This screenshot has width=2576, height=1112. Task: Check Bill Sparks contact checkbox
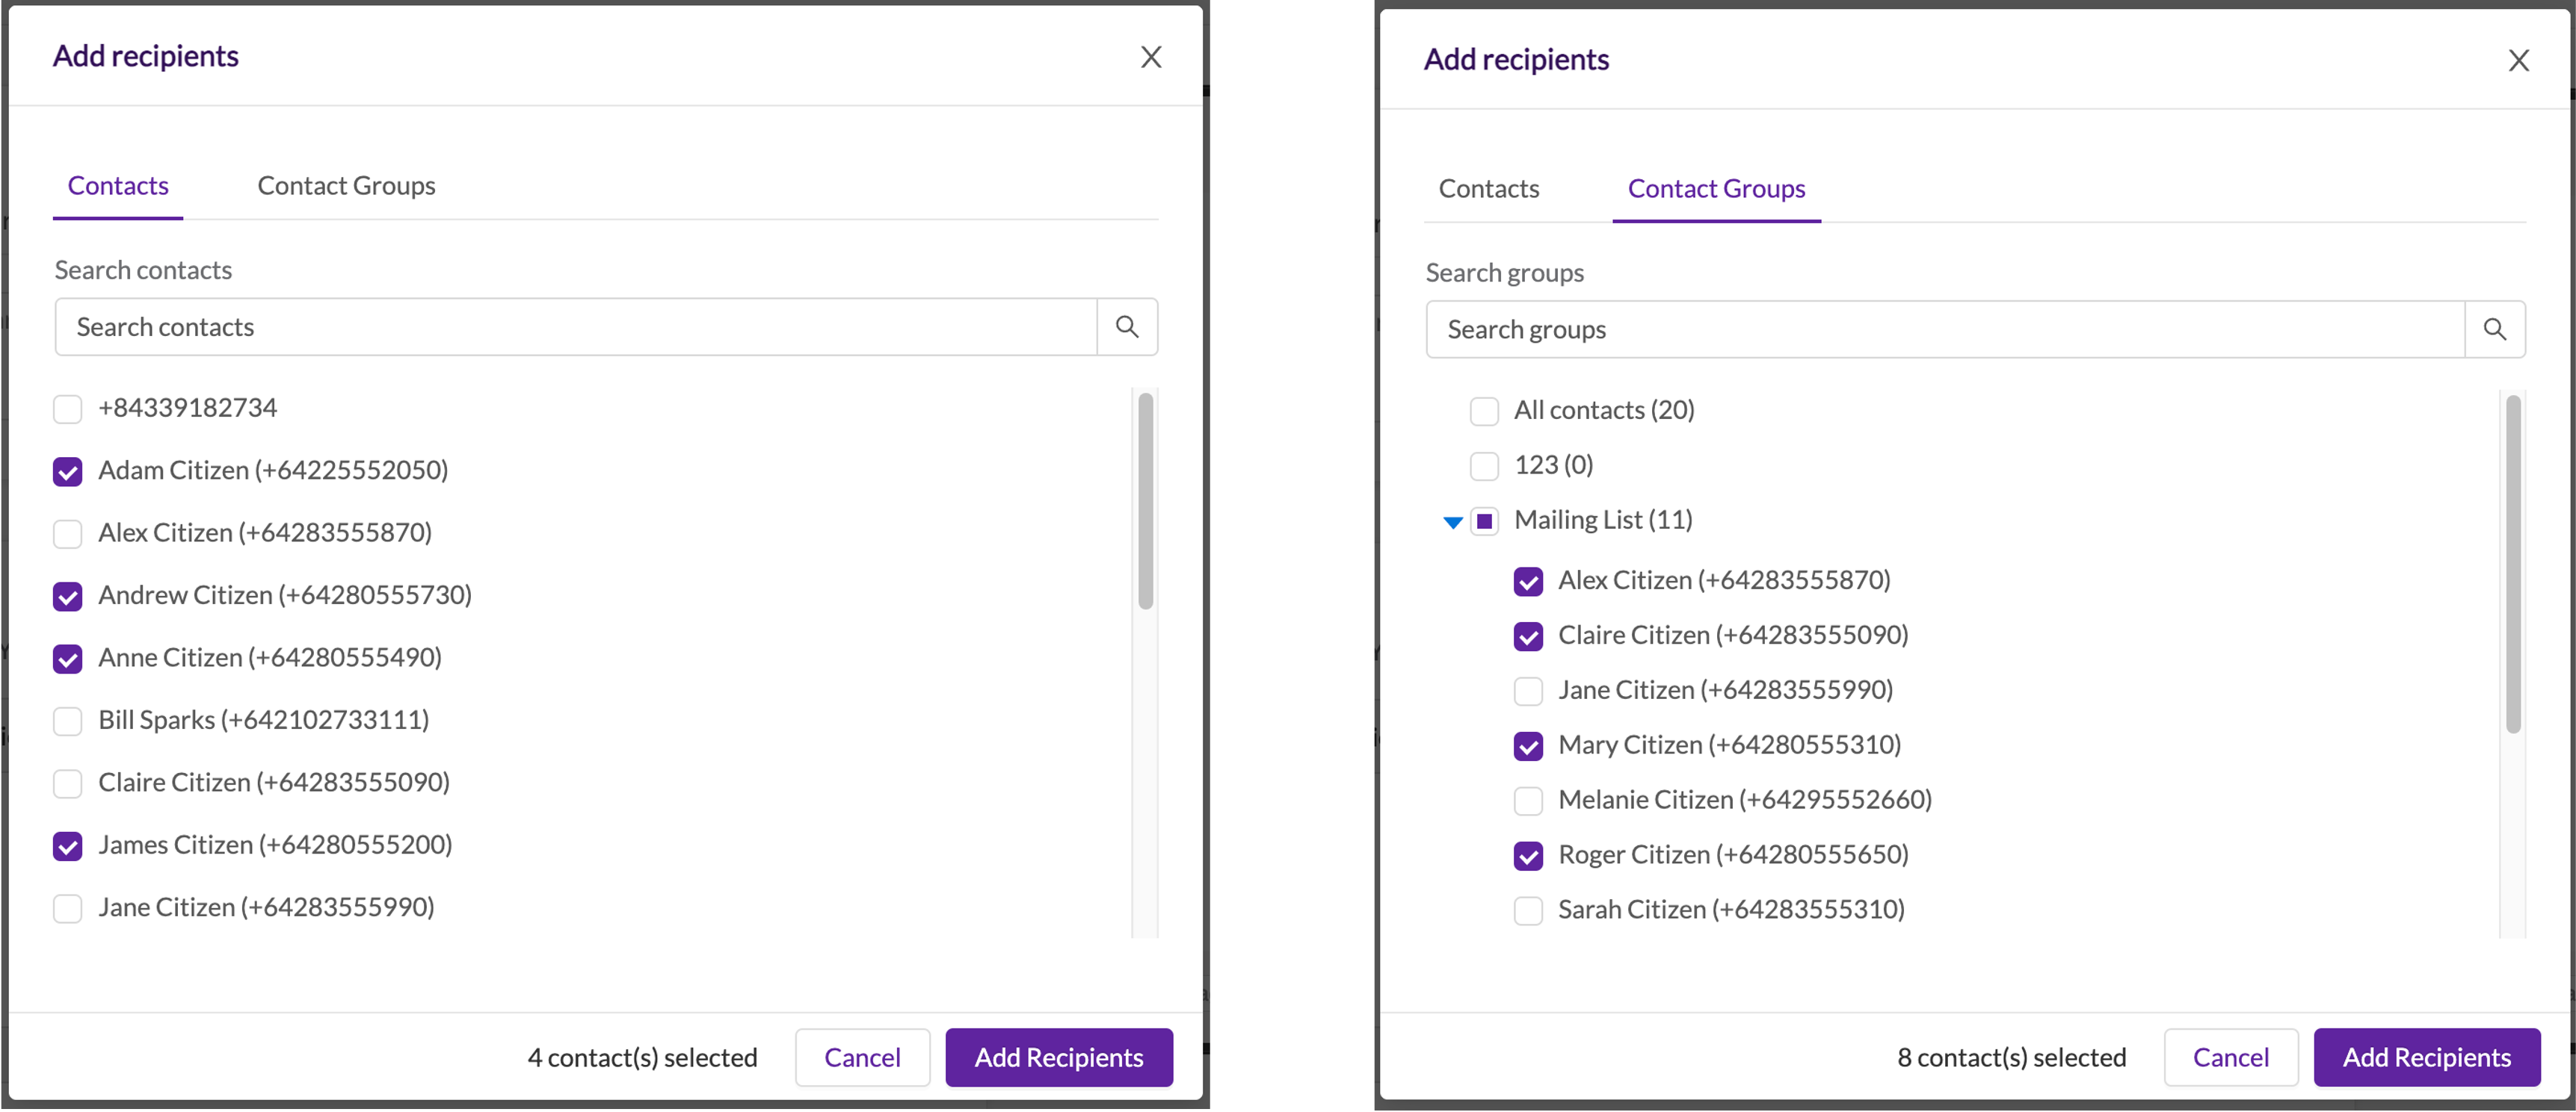pos(68,721)
